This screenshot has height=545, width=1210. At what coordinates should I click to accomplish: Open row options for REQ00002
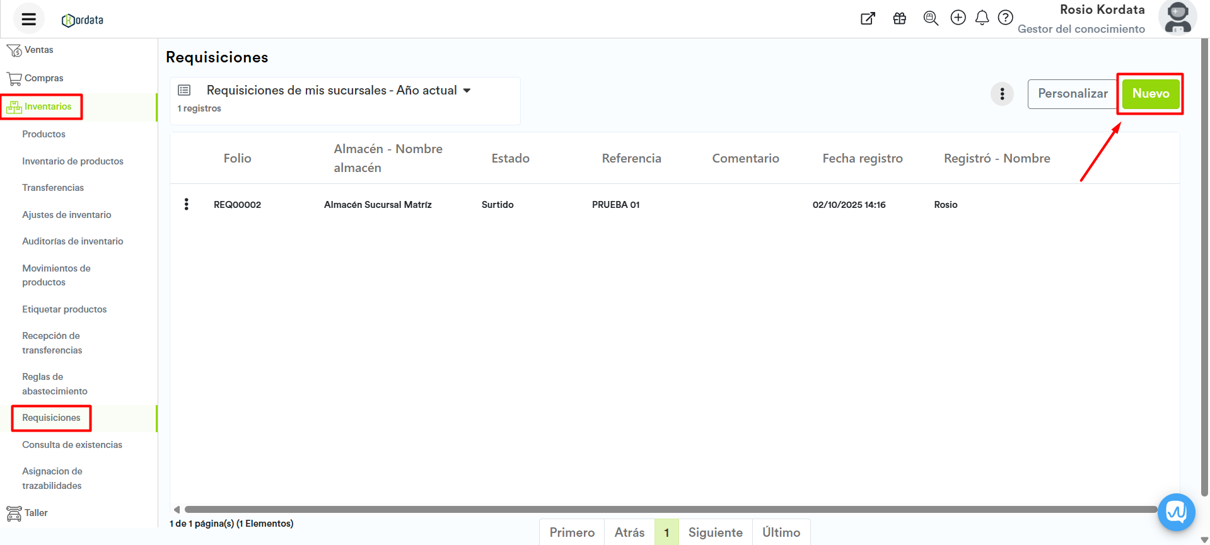[186, 204]
